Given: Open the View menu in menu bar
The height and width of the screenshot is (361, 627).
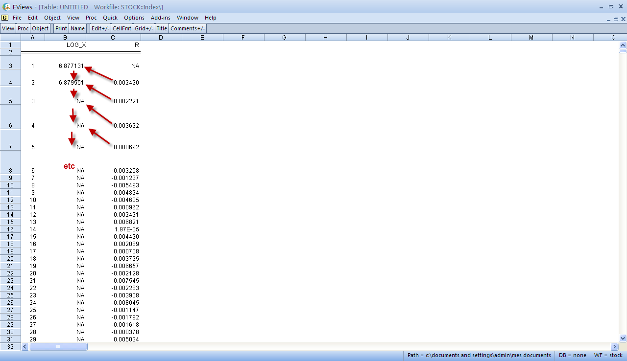Looking at the screenshot, I should pyautogui.click(x=73, y=18).
